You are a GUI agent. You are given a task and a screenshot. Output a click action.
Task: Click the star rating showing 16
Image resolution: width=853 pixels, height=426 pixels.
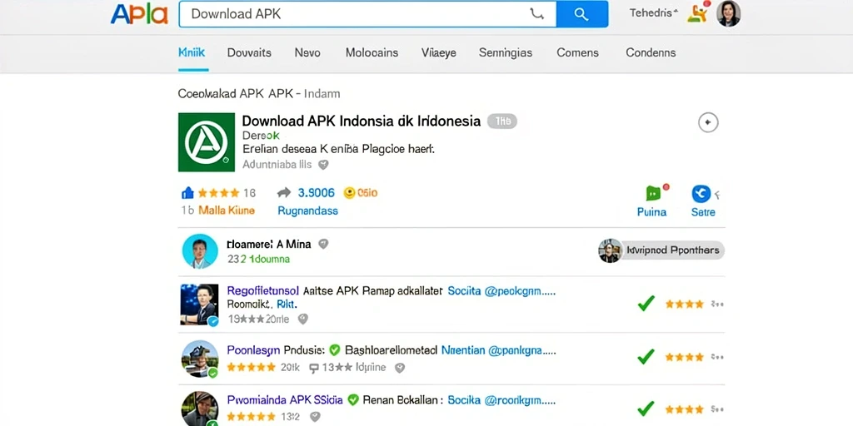(x=227, y=192)
